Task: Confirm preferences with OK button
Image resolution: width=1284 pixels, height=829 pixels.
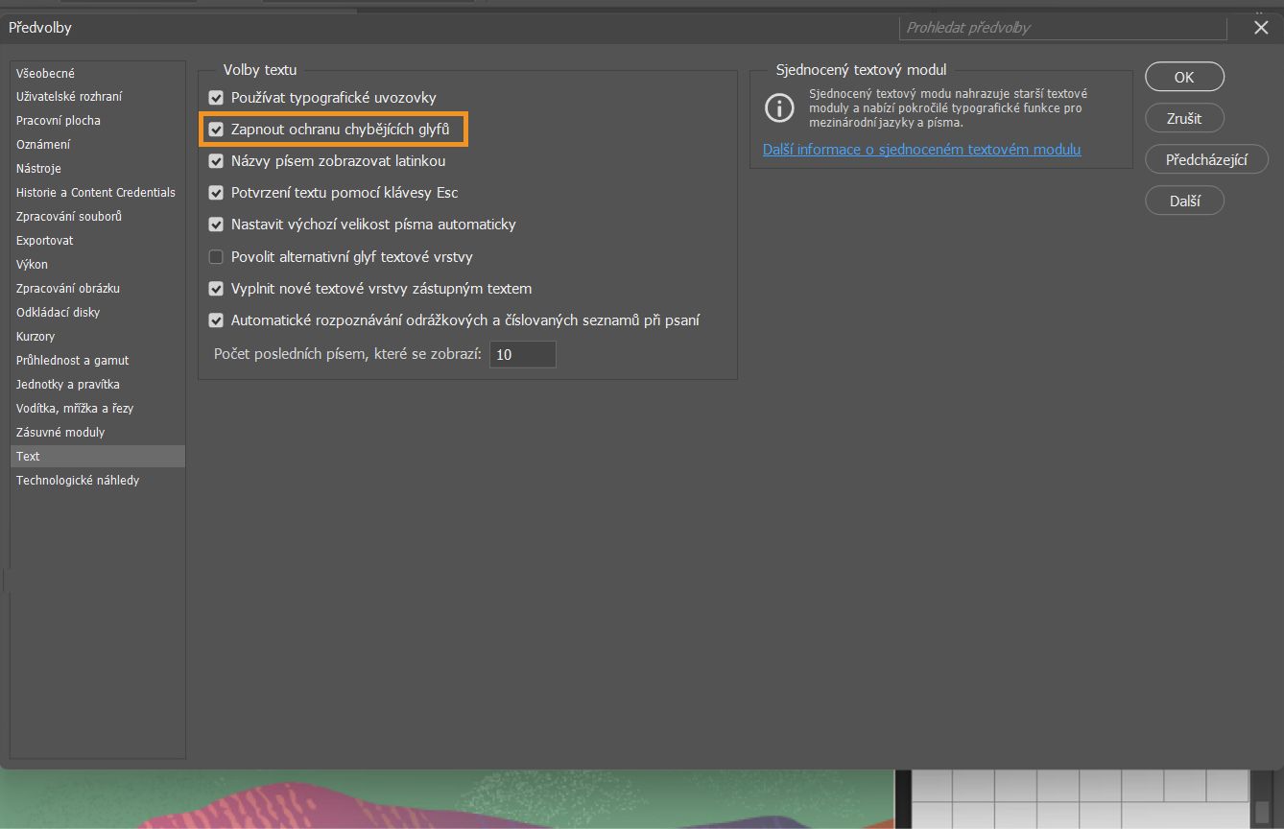Action: [x=1184, y=77]
